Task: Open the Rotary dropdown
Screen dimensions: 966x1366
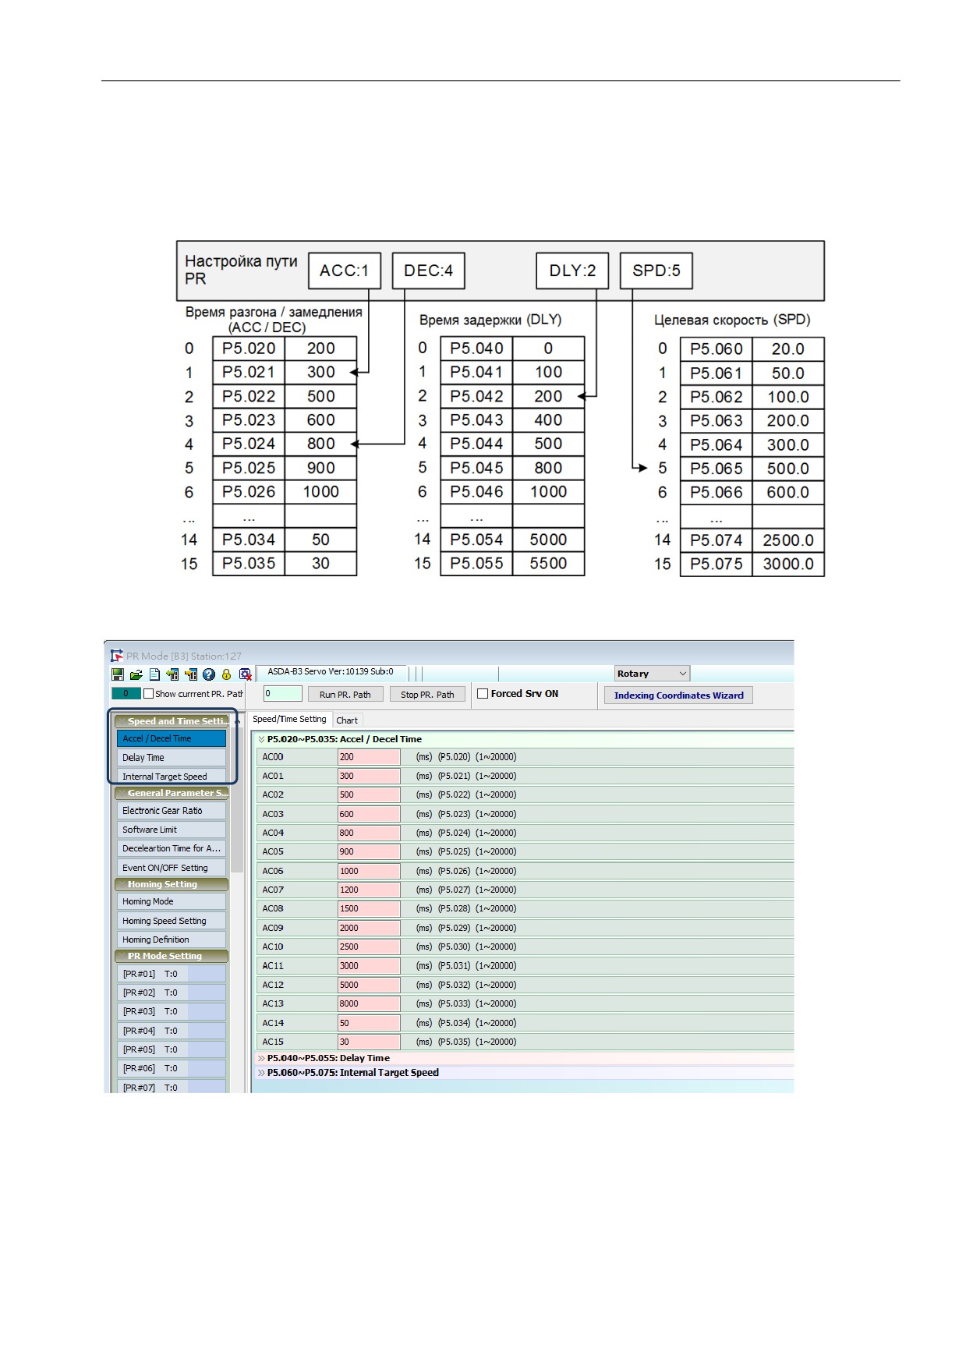Action: click(652, 674)
